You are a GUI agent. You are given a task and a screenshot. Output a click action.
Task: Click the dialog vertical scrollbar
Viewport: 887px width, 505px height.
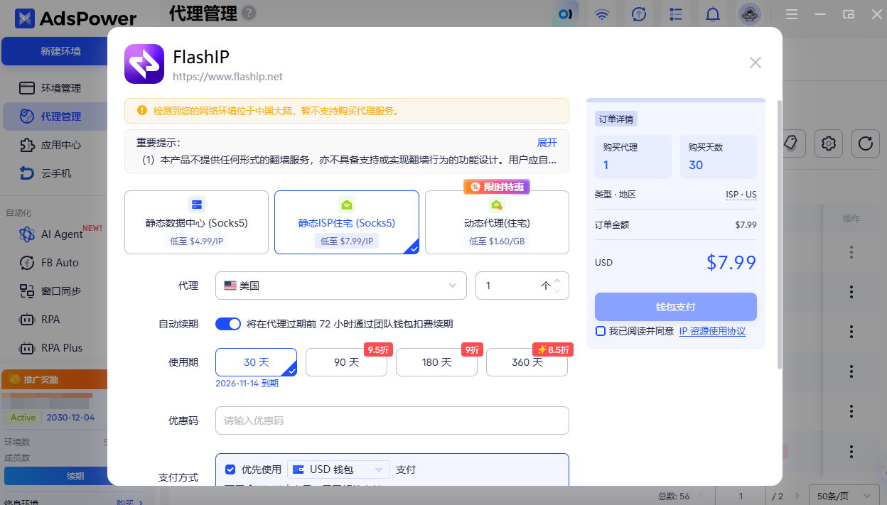[780, 234]
